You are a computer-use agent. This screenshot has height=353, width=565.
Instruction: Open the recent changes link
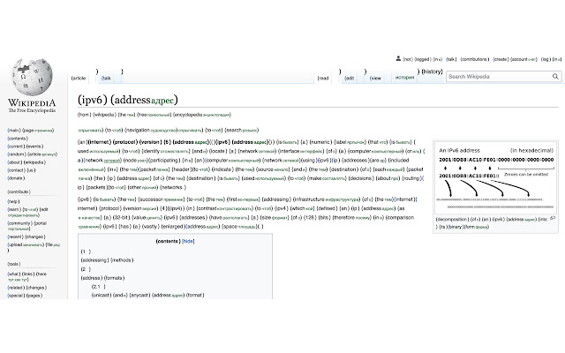pos(26,237)
